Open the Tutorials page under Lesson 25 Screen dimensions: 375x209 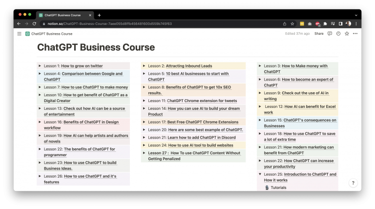278,188
